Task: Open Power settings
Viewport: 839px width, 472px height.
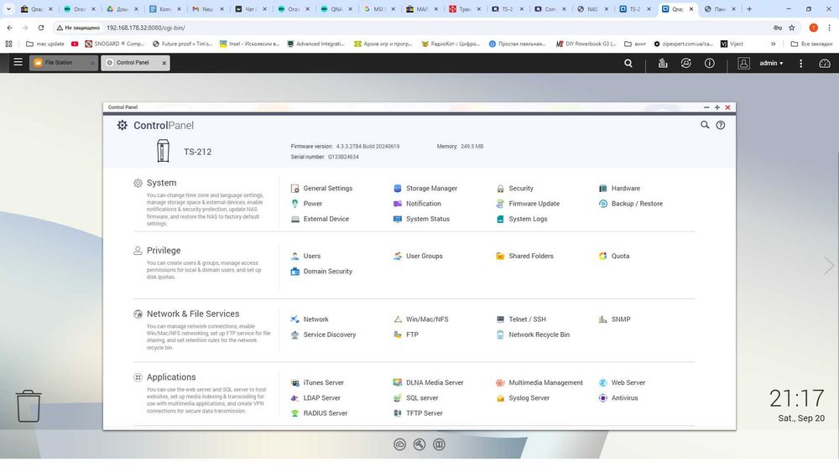Action: (306, 204)
